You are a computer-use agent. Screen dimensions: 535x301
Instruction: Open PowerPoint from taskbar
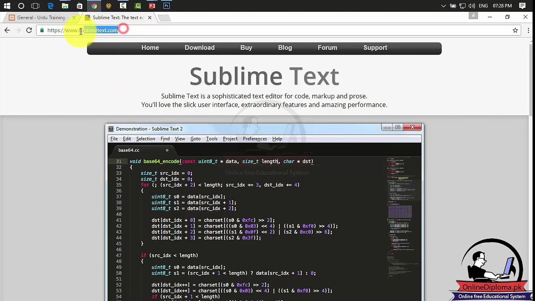pos(152,6)
